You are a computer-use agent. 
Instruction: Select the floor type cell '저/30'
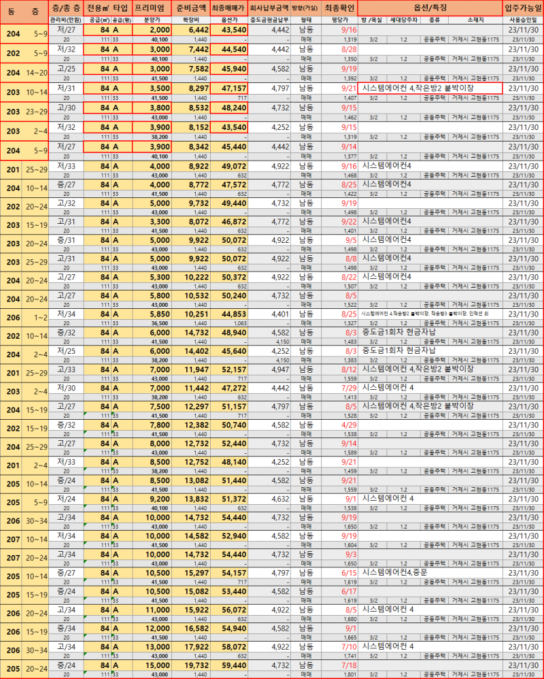(x=66, y=388)
